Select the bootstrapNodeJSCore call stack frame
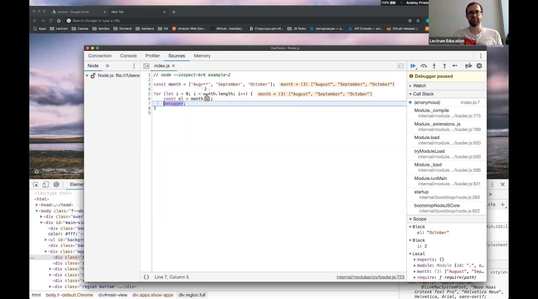The height and width of the screenshot is (299, 538). coord(447,208)
